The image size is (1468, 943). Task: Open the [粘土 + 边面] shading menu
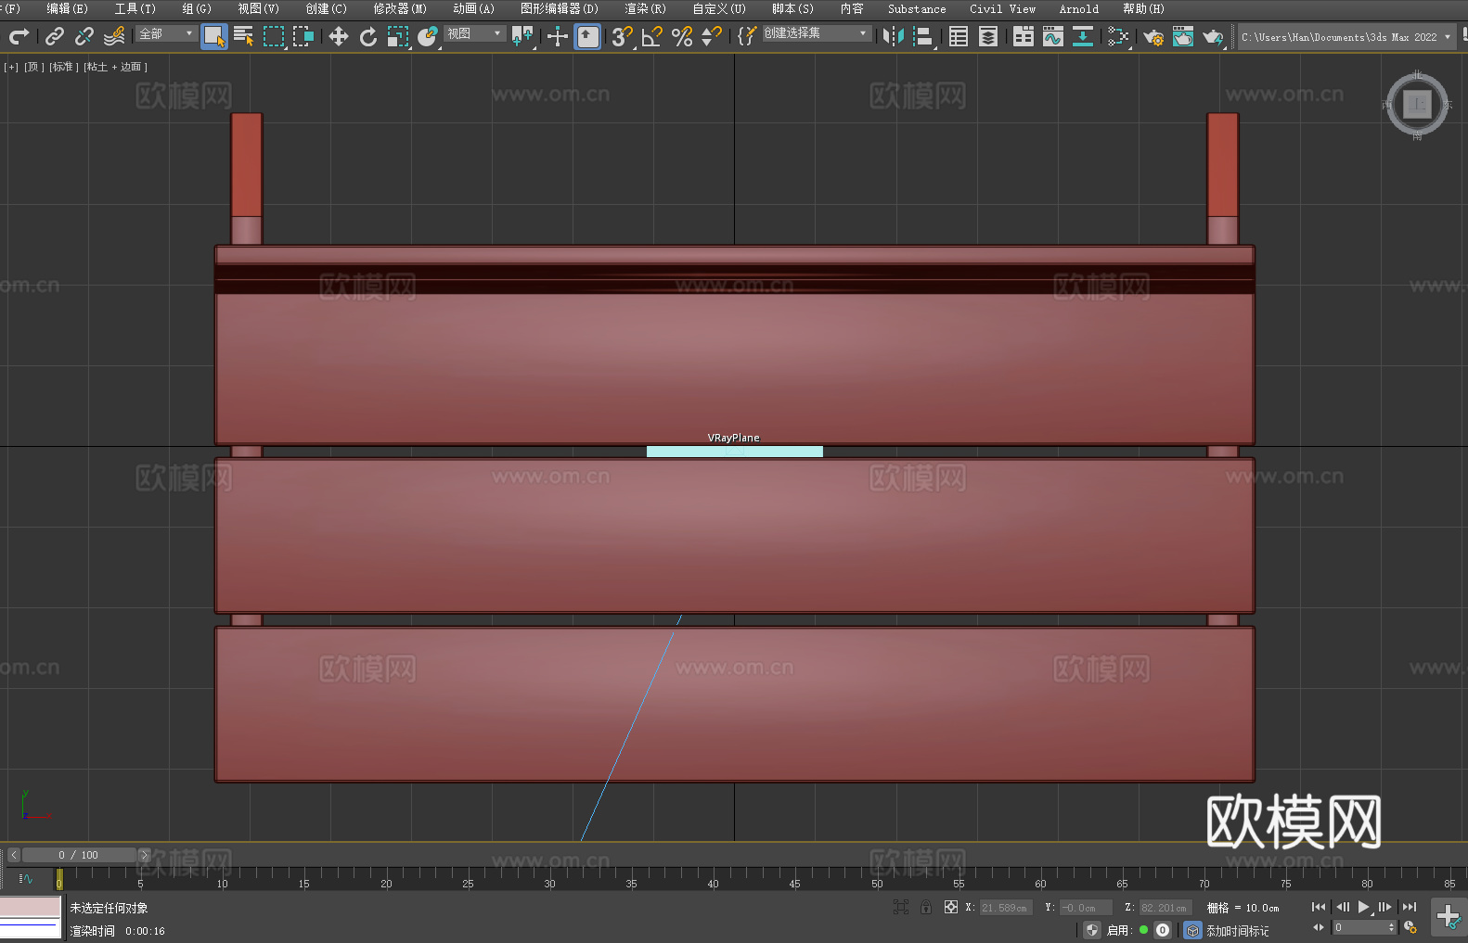tap(115, 67)
